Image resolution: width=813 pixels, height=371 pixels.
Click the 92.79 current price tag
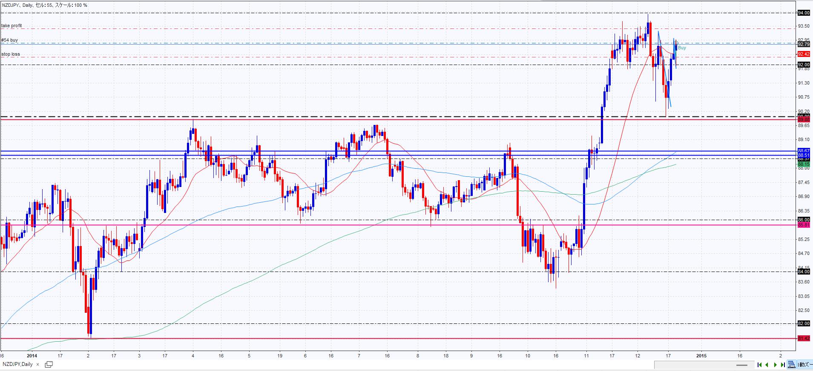click(x=803, y=44)
